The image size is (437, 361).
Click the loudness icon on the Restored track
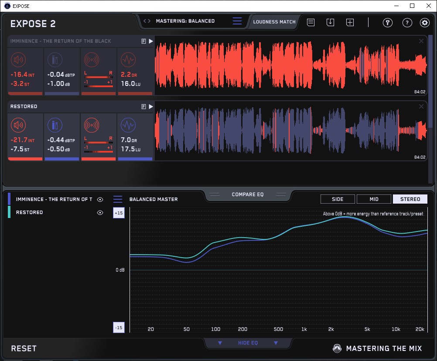click(x=18, y=125)
